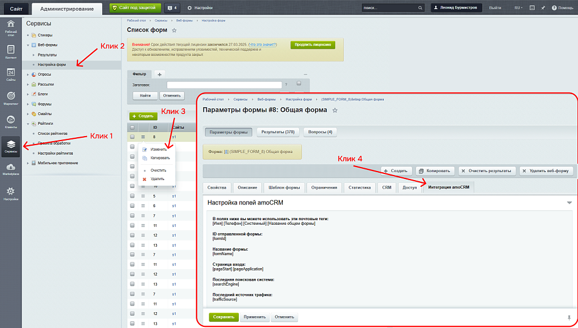Click the pin icon in the top bar

pos(542,8)
